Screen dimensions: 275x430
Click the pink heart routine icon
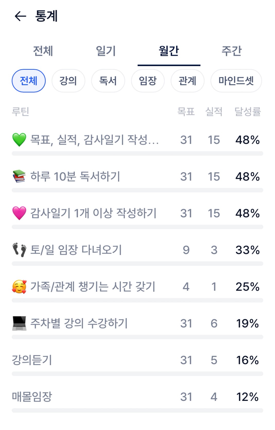[x=19, y=213]
